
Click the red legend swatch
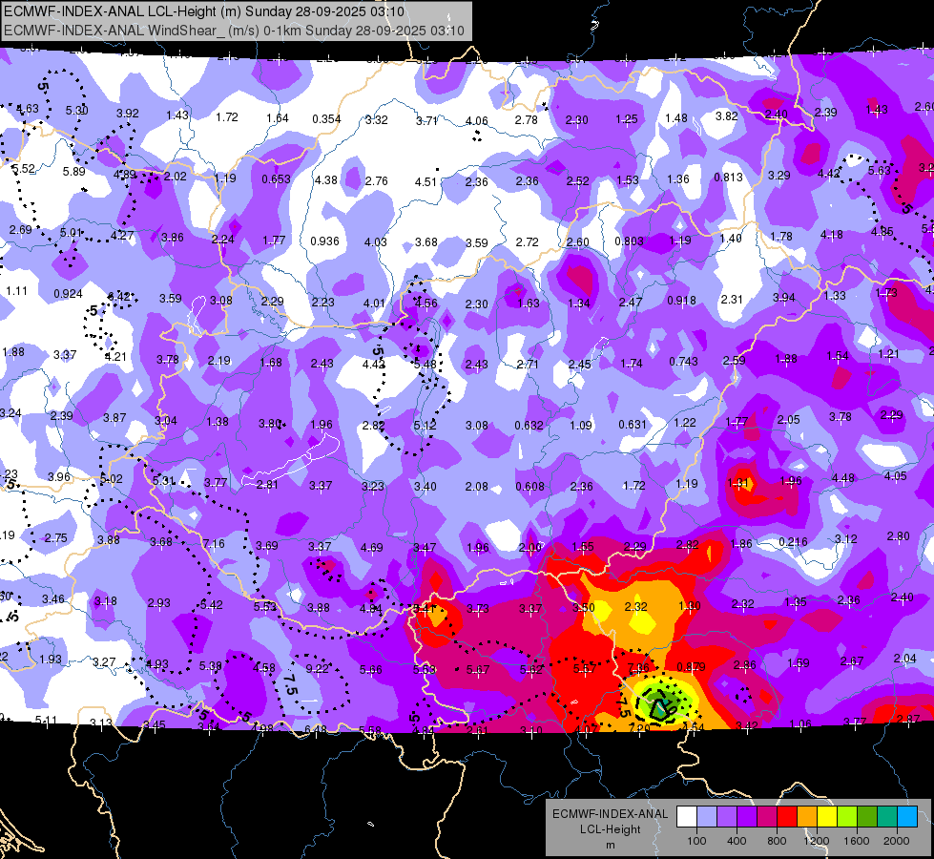pyautogui.click(x=787, y=817)
